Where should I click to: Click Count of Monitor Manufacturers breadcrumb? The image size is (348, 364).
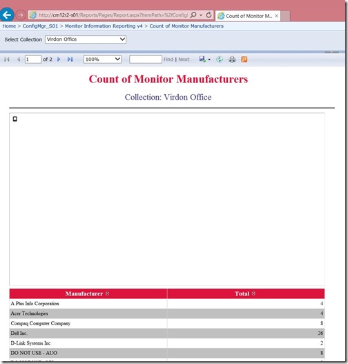point(186,26)
